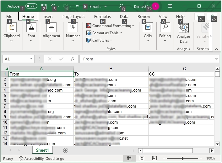Image resolution: width=222 pixels, height=163 pixels.
Task: Click horizontal scrollbar left arrow
Action: pos(140,150)
